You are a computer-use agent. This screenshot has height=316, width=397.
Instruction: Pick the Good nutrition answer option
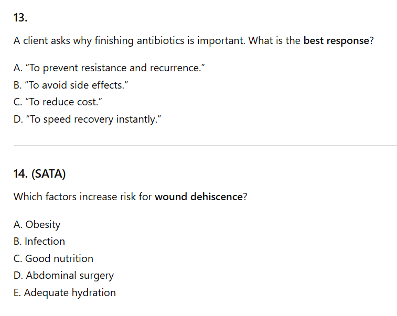coord(53,258)
